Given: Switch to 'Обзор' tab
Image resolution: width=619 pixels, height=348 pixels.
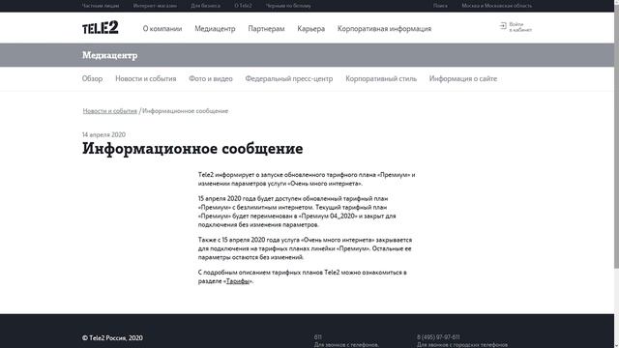Looking at the screenshot, I should 93,78.
